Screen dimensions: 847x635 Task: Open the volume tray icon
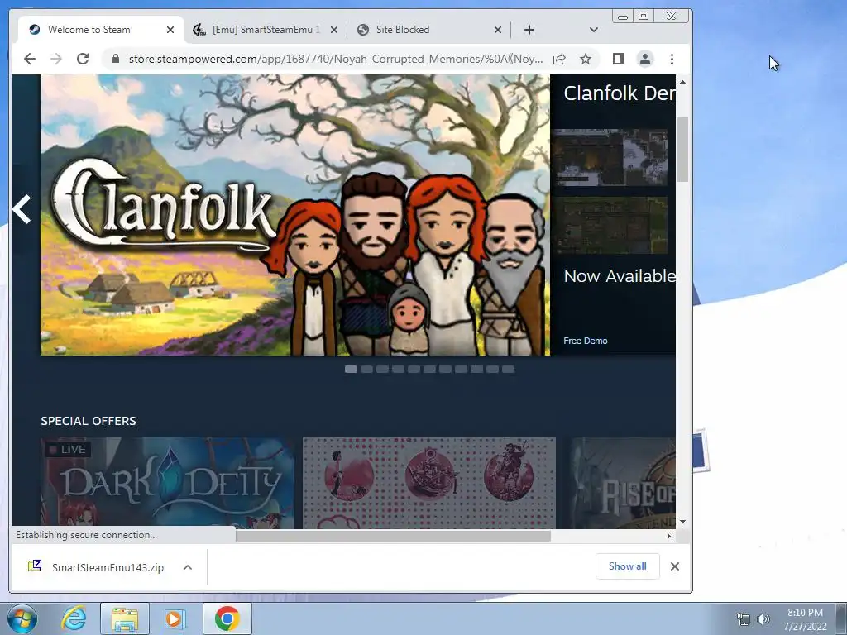pyautogui.click(x=763, y=620)
